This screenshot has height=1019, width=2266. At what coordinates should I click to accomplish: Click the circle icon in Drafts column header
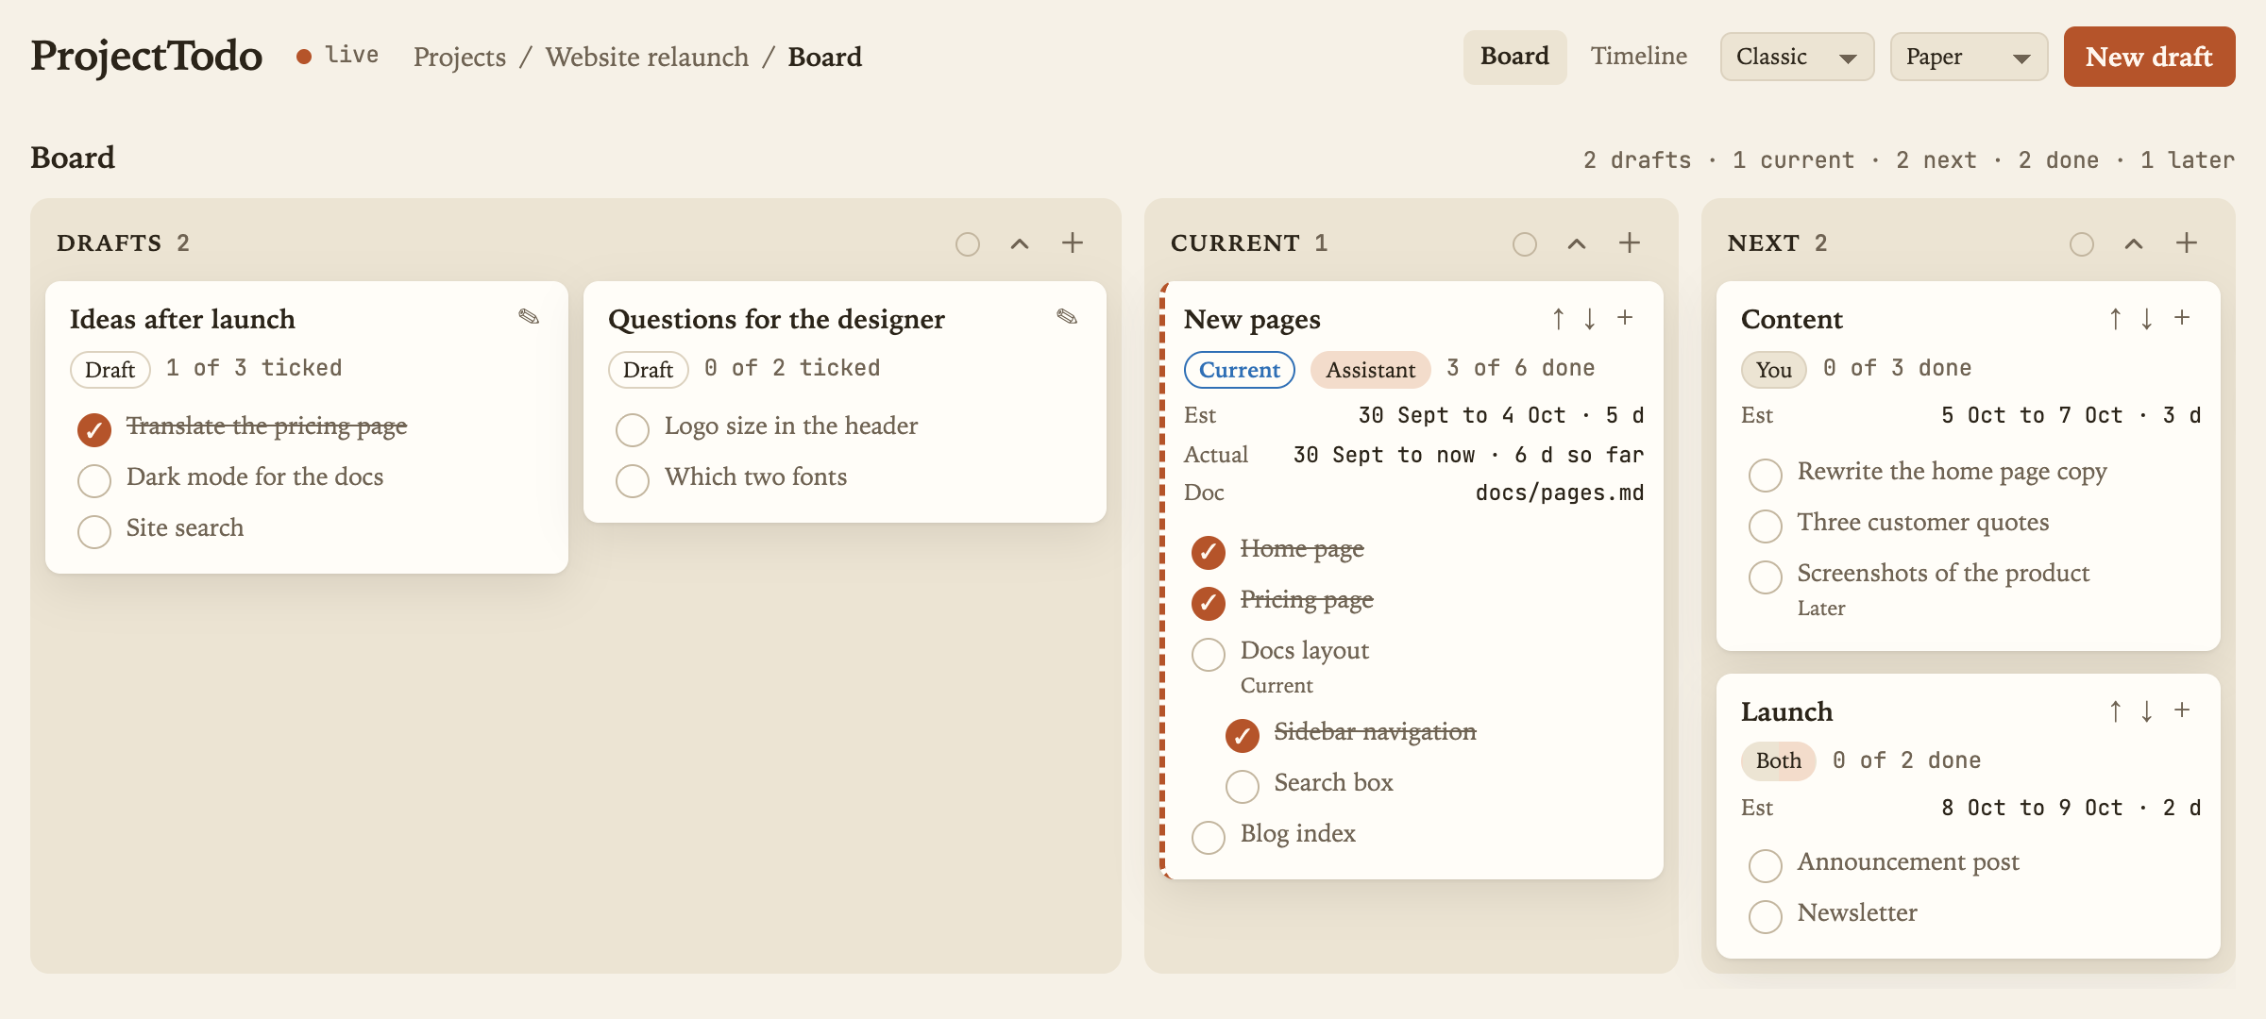click(968, 244)
